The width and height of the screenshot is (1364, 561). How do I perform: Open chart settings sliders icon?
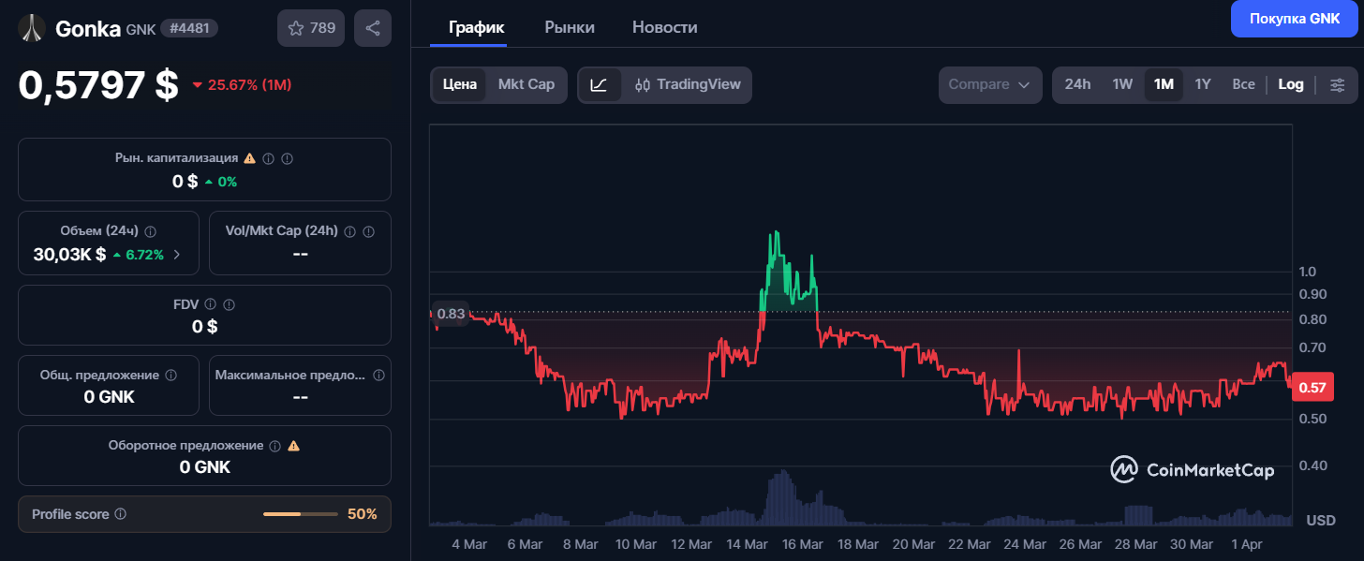1337,84
